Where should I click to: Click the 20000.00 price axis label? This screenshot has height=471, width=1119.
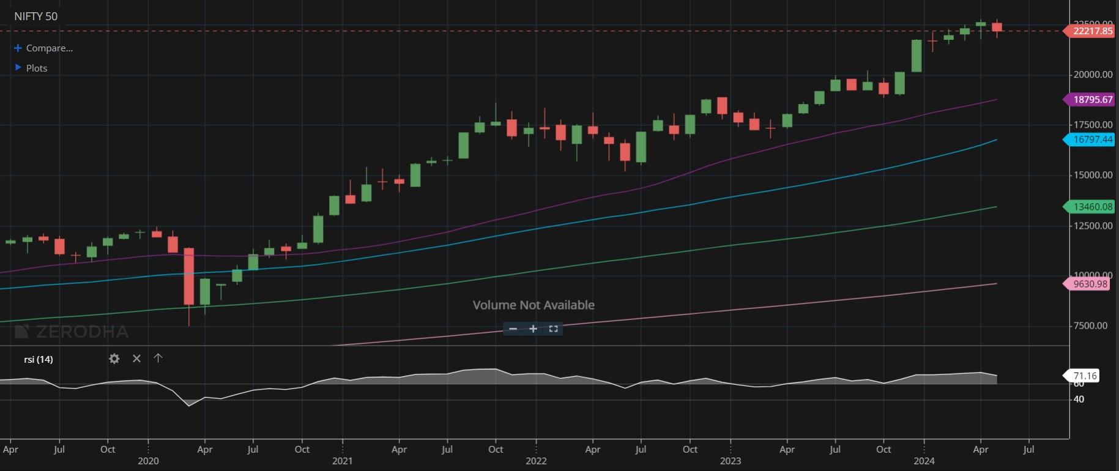(x=1093, y=75)
